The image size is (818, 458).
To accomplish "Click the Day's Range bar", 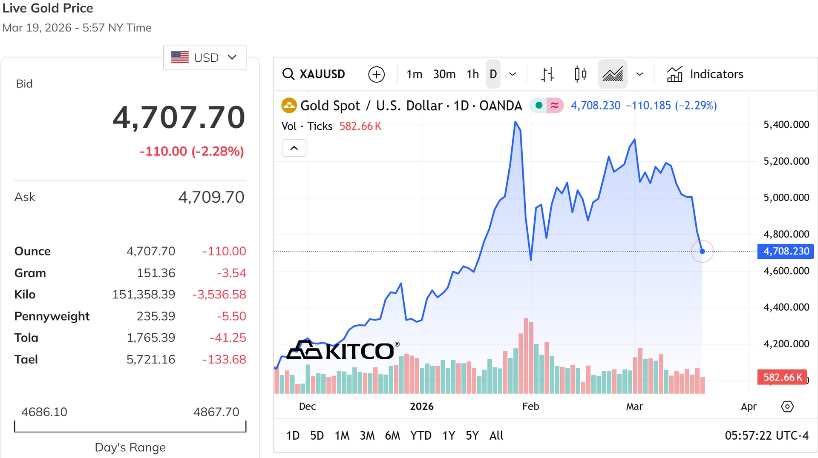I will click(x=130, y=427).
